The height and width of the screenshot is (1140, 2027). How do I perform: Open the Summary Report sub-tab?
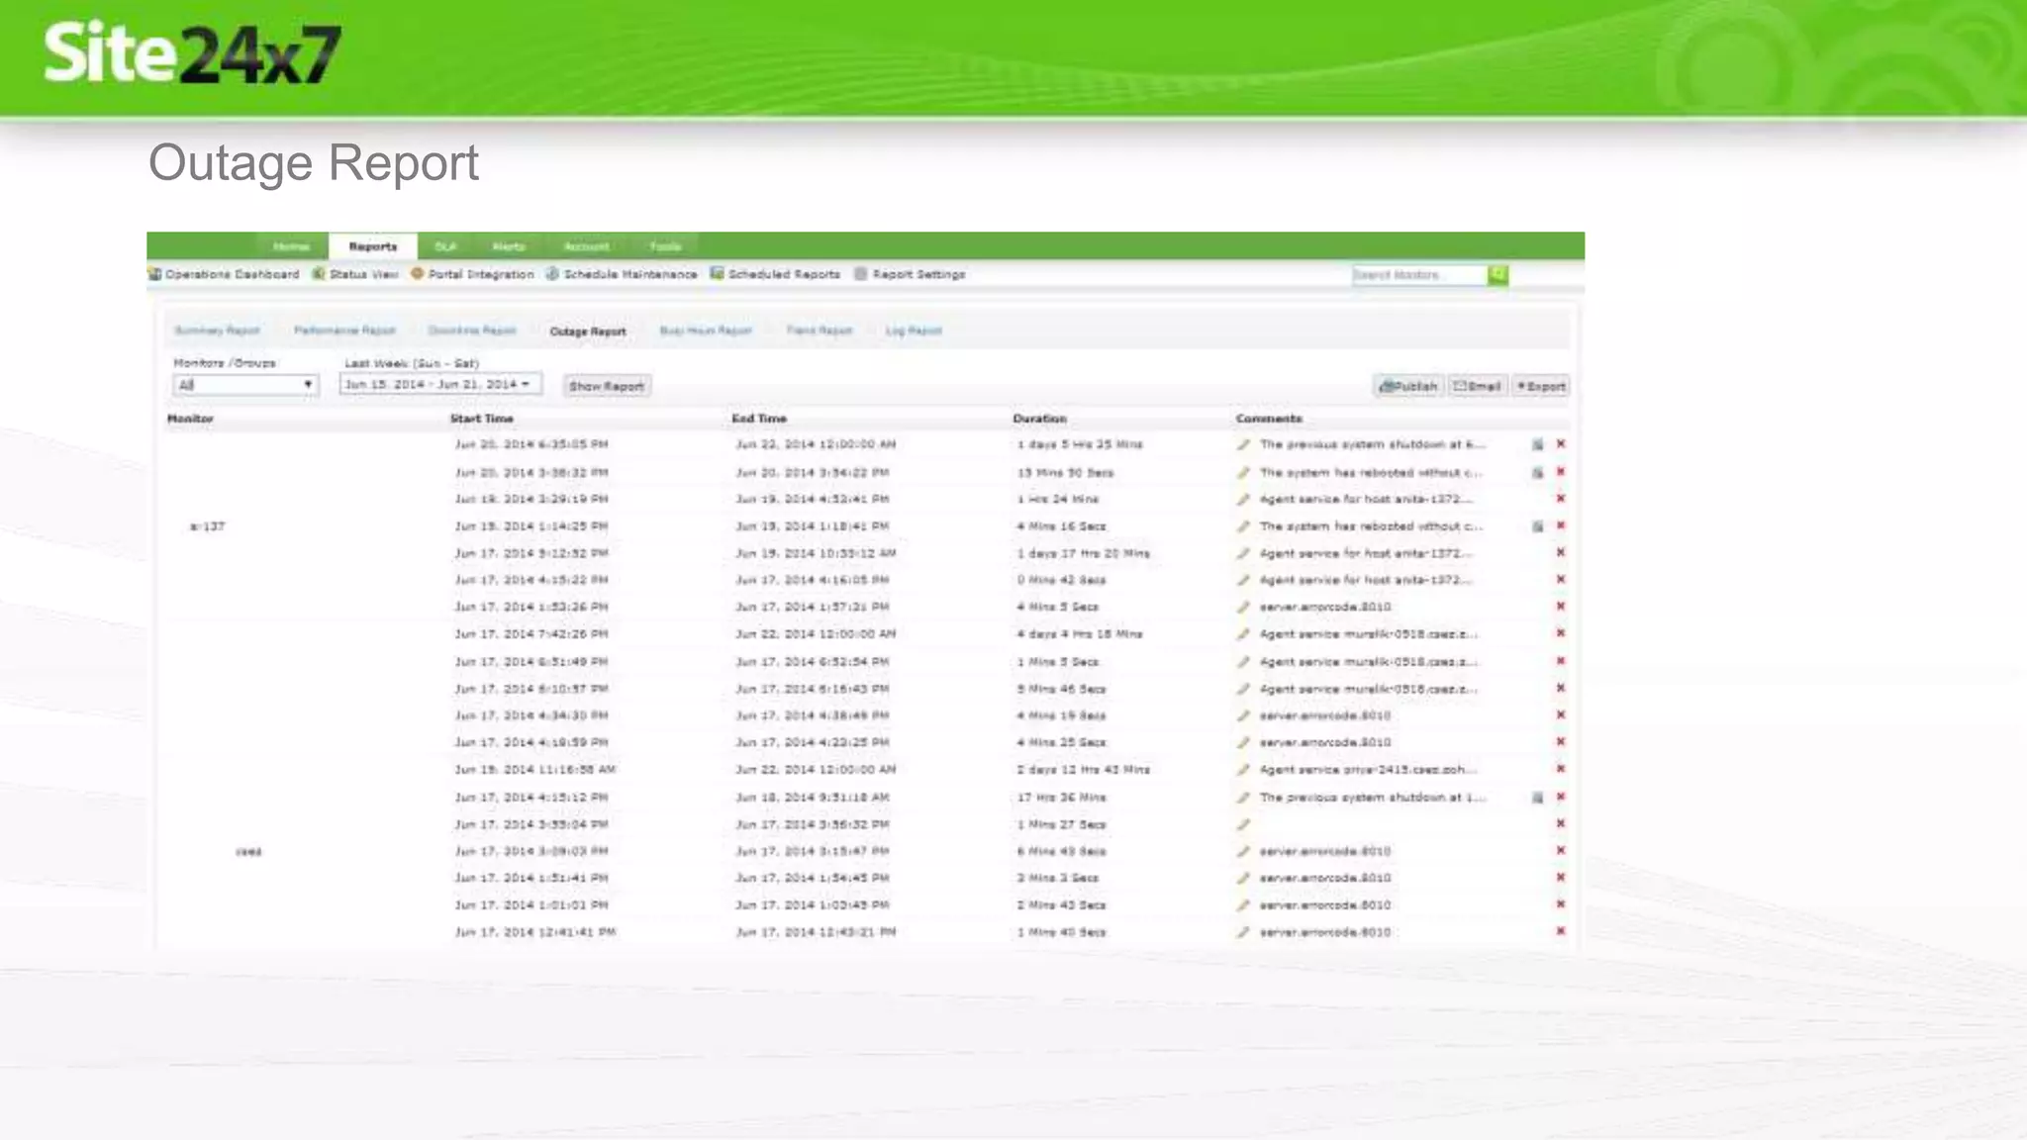click(x=217, y=331)
